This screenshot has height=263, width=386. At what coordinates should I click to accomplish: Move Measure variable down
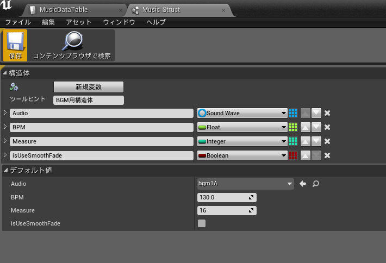[316, 141]
